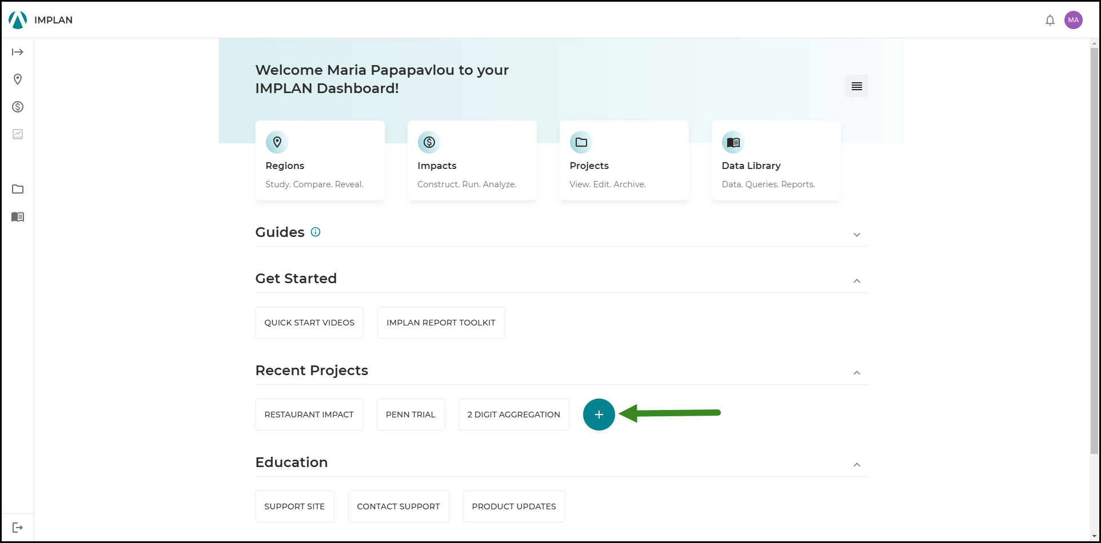Open Data Library book icon in sidebar
Viewport: 1101px width, 543px height.
[x=18, y=216]
